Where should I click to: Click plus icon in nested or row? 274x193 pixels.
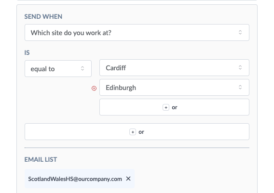click(166, 107)
